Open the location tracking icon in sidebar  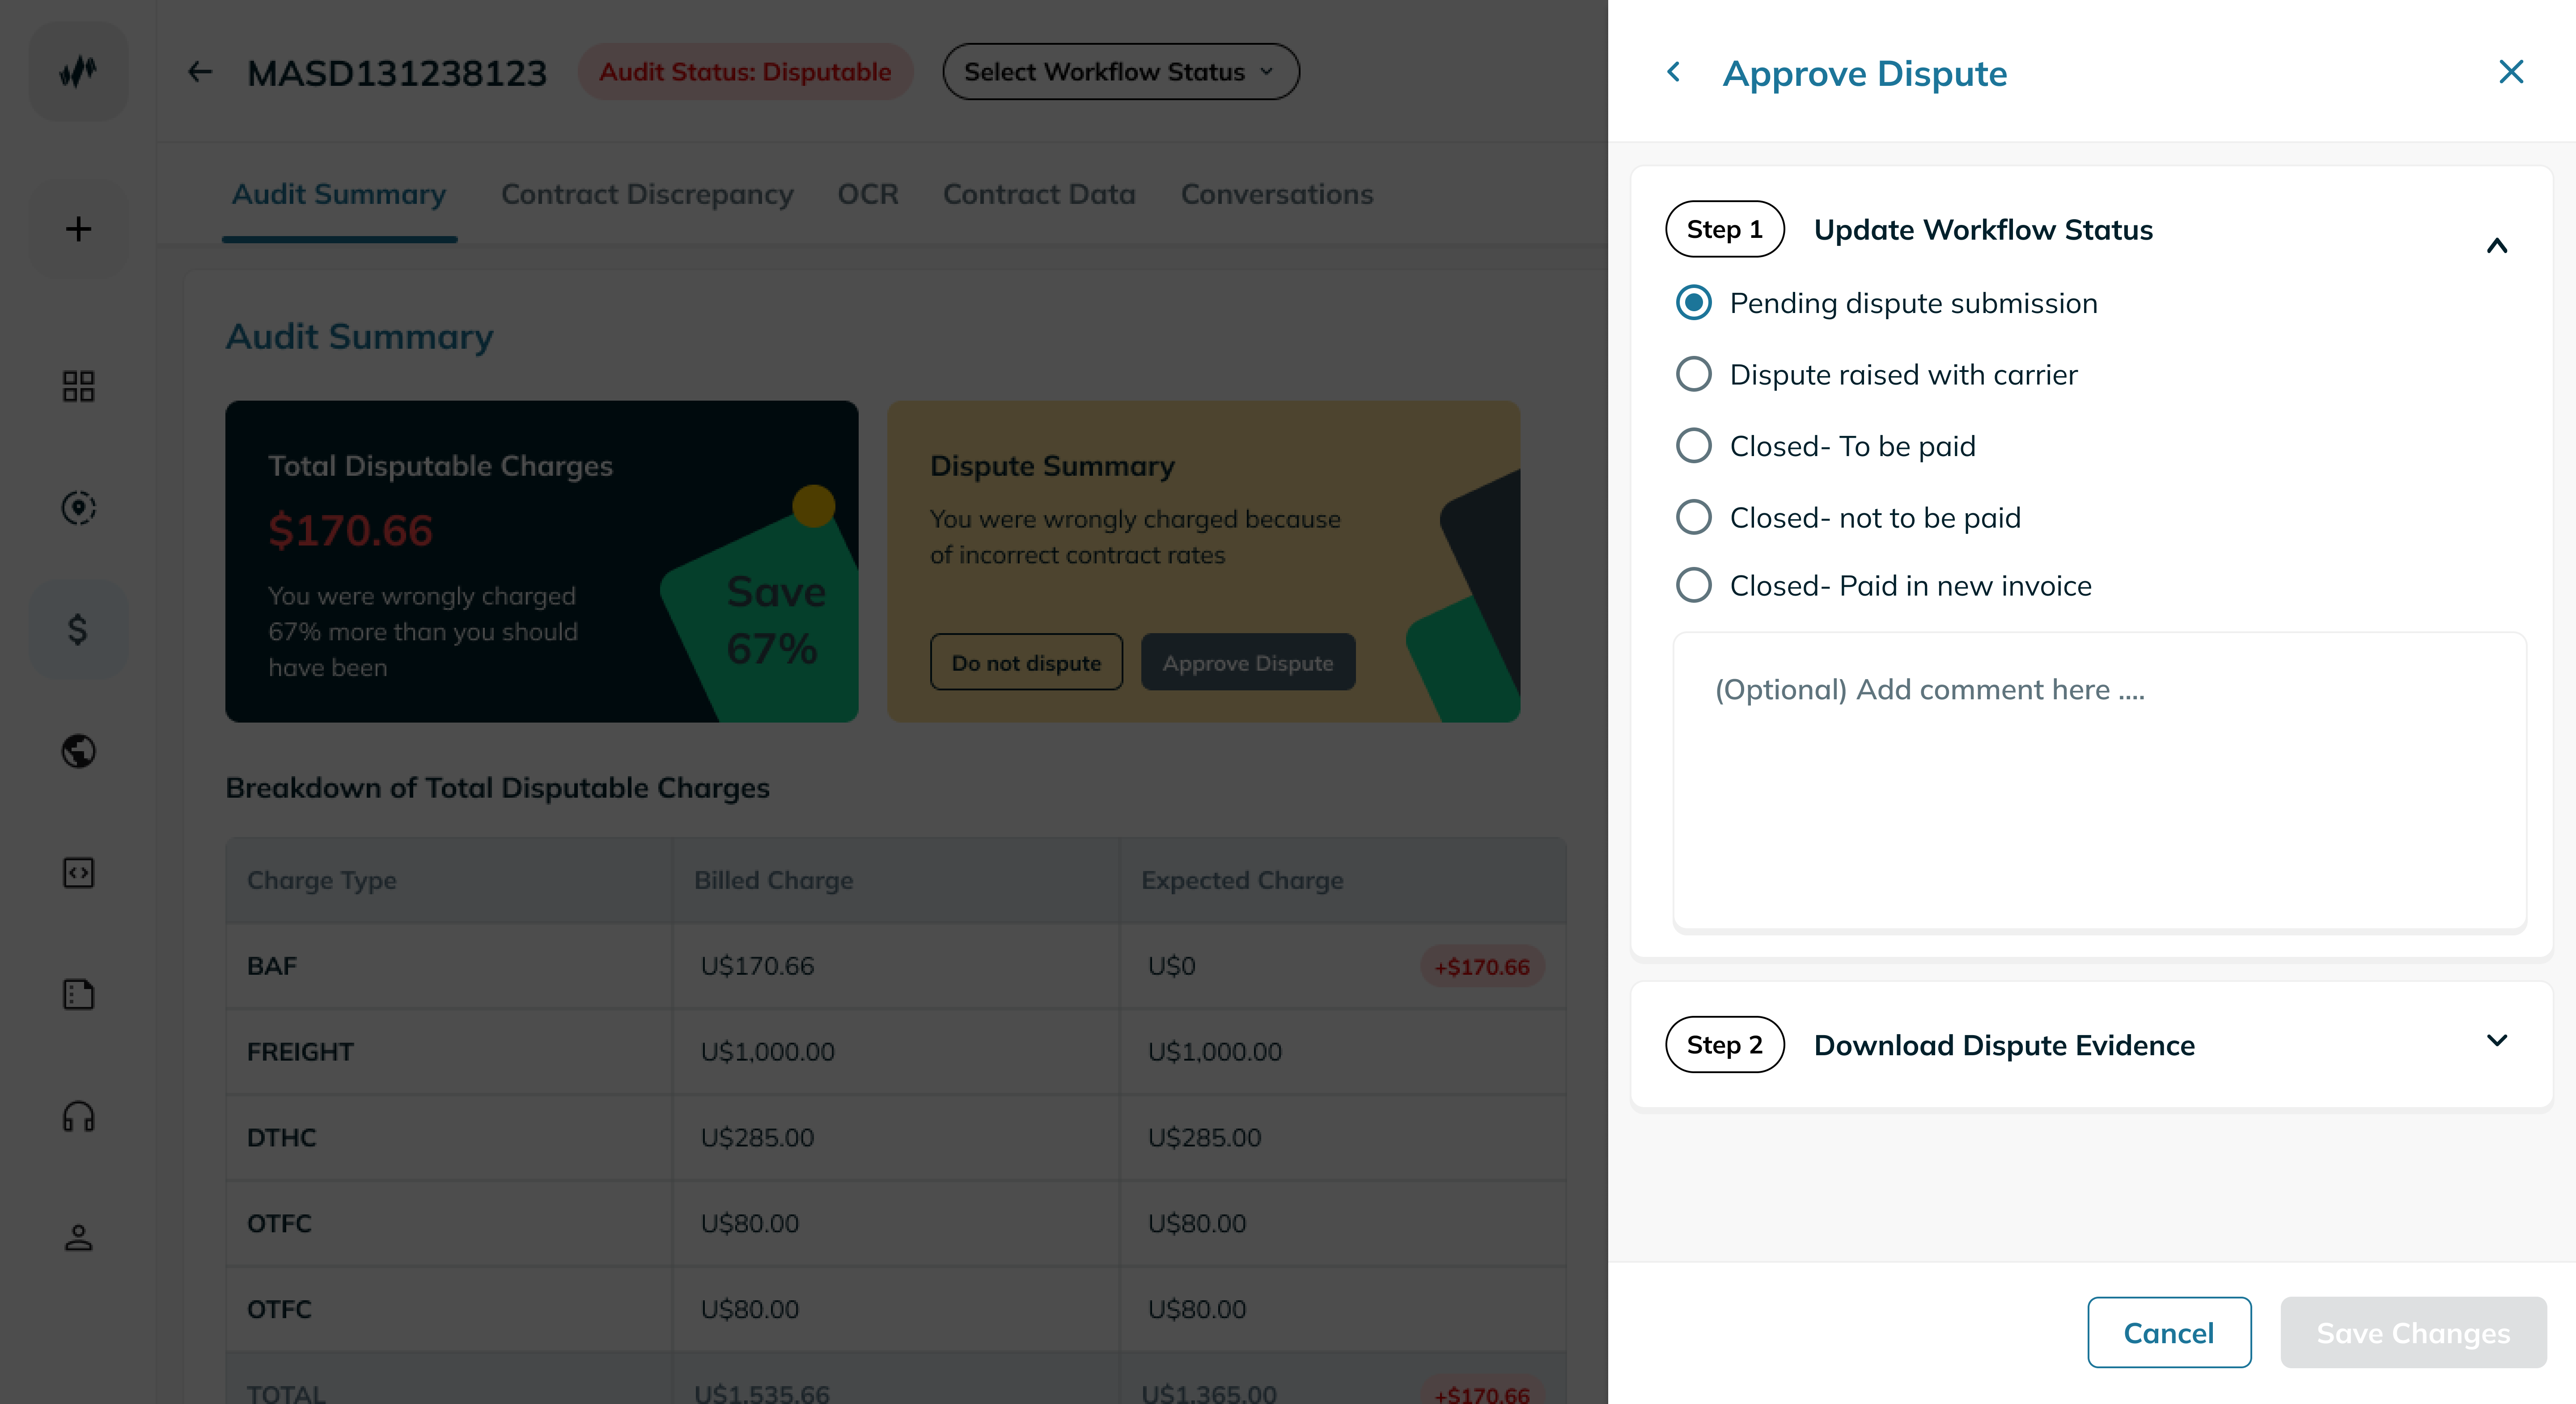pos(78,508)
